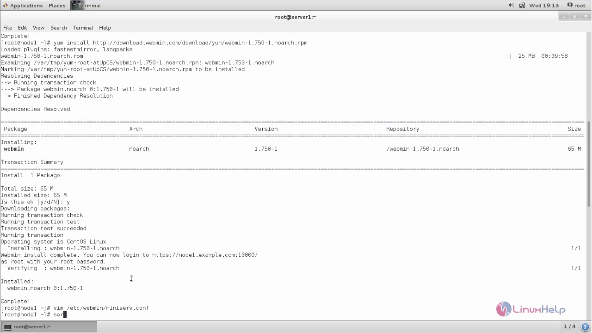This screenshot has height=333, width=592.
Task: Open the Wed 19:13 clock calendar
Action: pyautogui.click(x=544, y=6)
